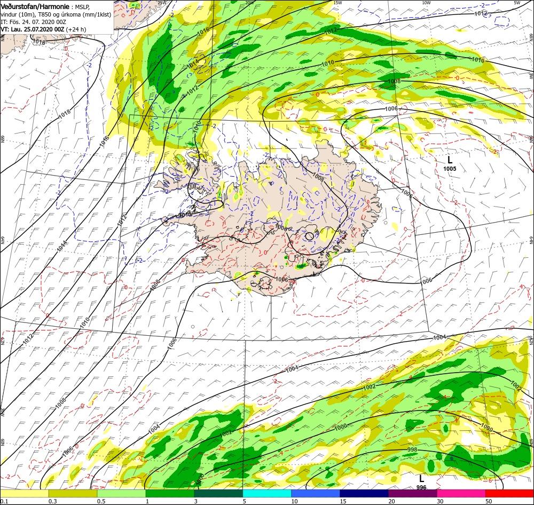Click the '30' legend value
534x505 pixels.
441,501
